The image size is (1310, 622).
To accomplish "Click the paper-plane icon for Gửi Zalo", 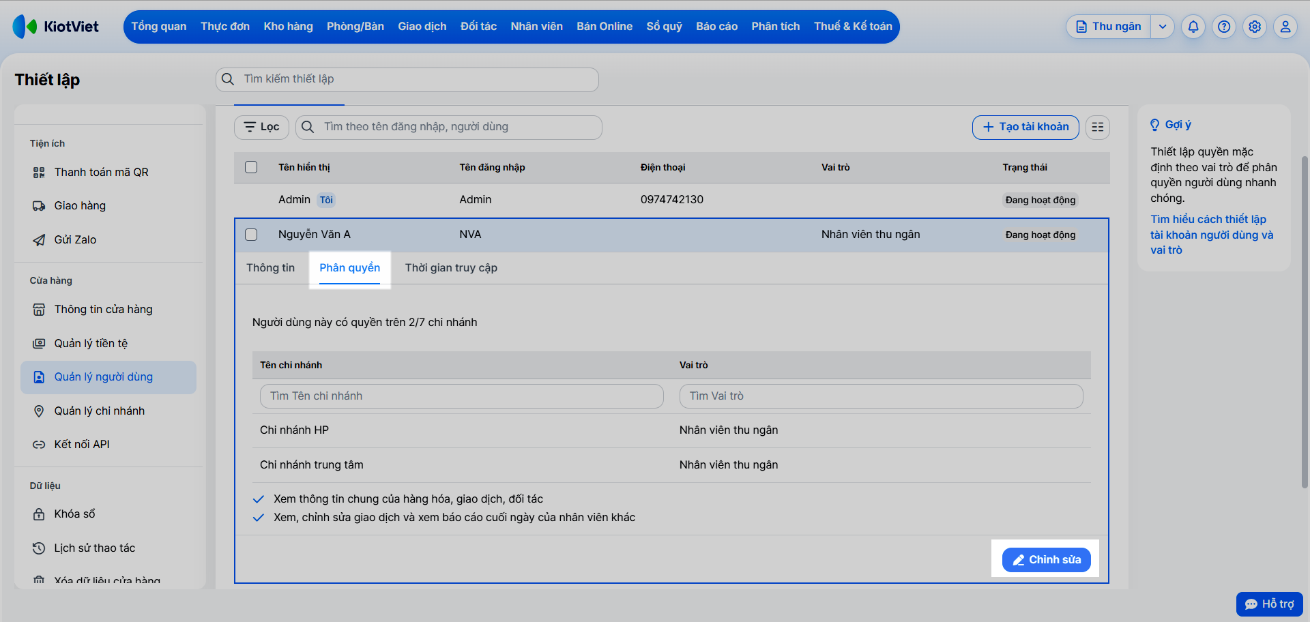I will coord(39,240).
